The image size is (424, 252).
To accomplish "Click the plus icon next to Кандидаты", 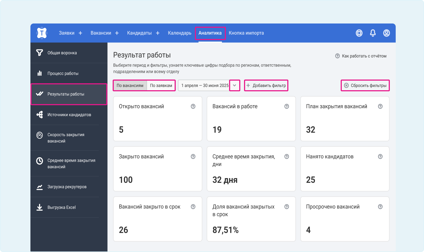I will 158,33.
